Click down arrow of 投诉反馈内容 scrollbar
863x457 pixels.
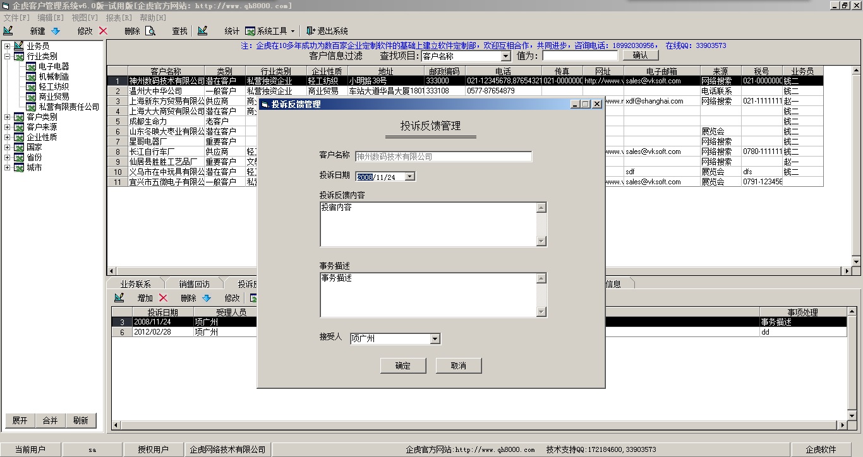point(541,241)
